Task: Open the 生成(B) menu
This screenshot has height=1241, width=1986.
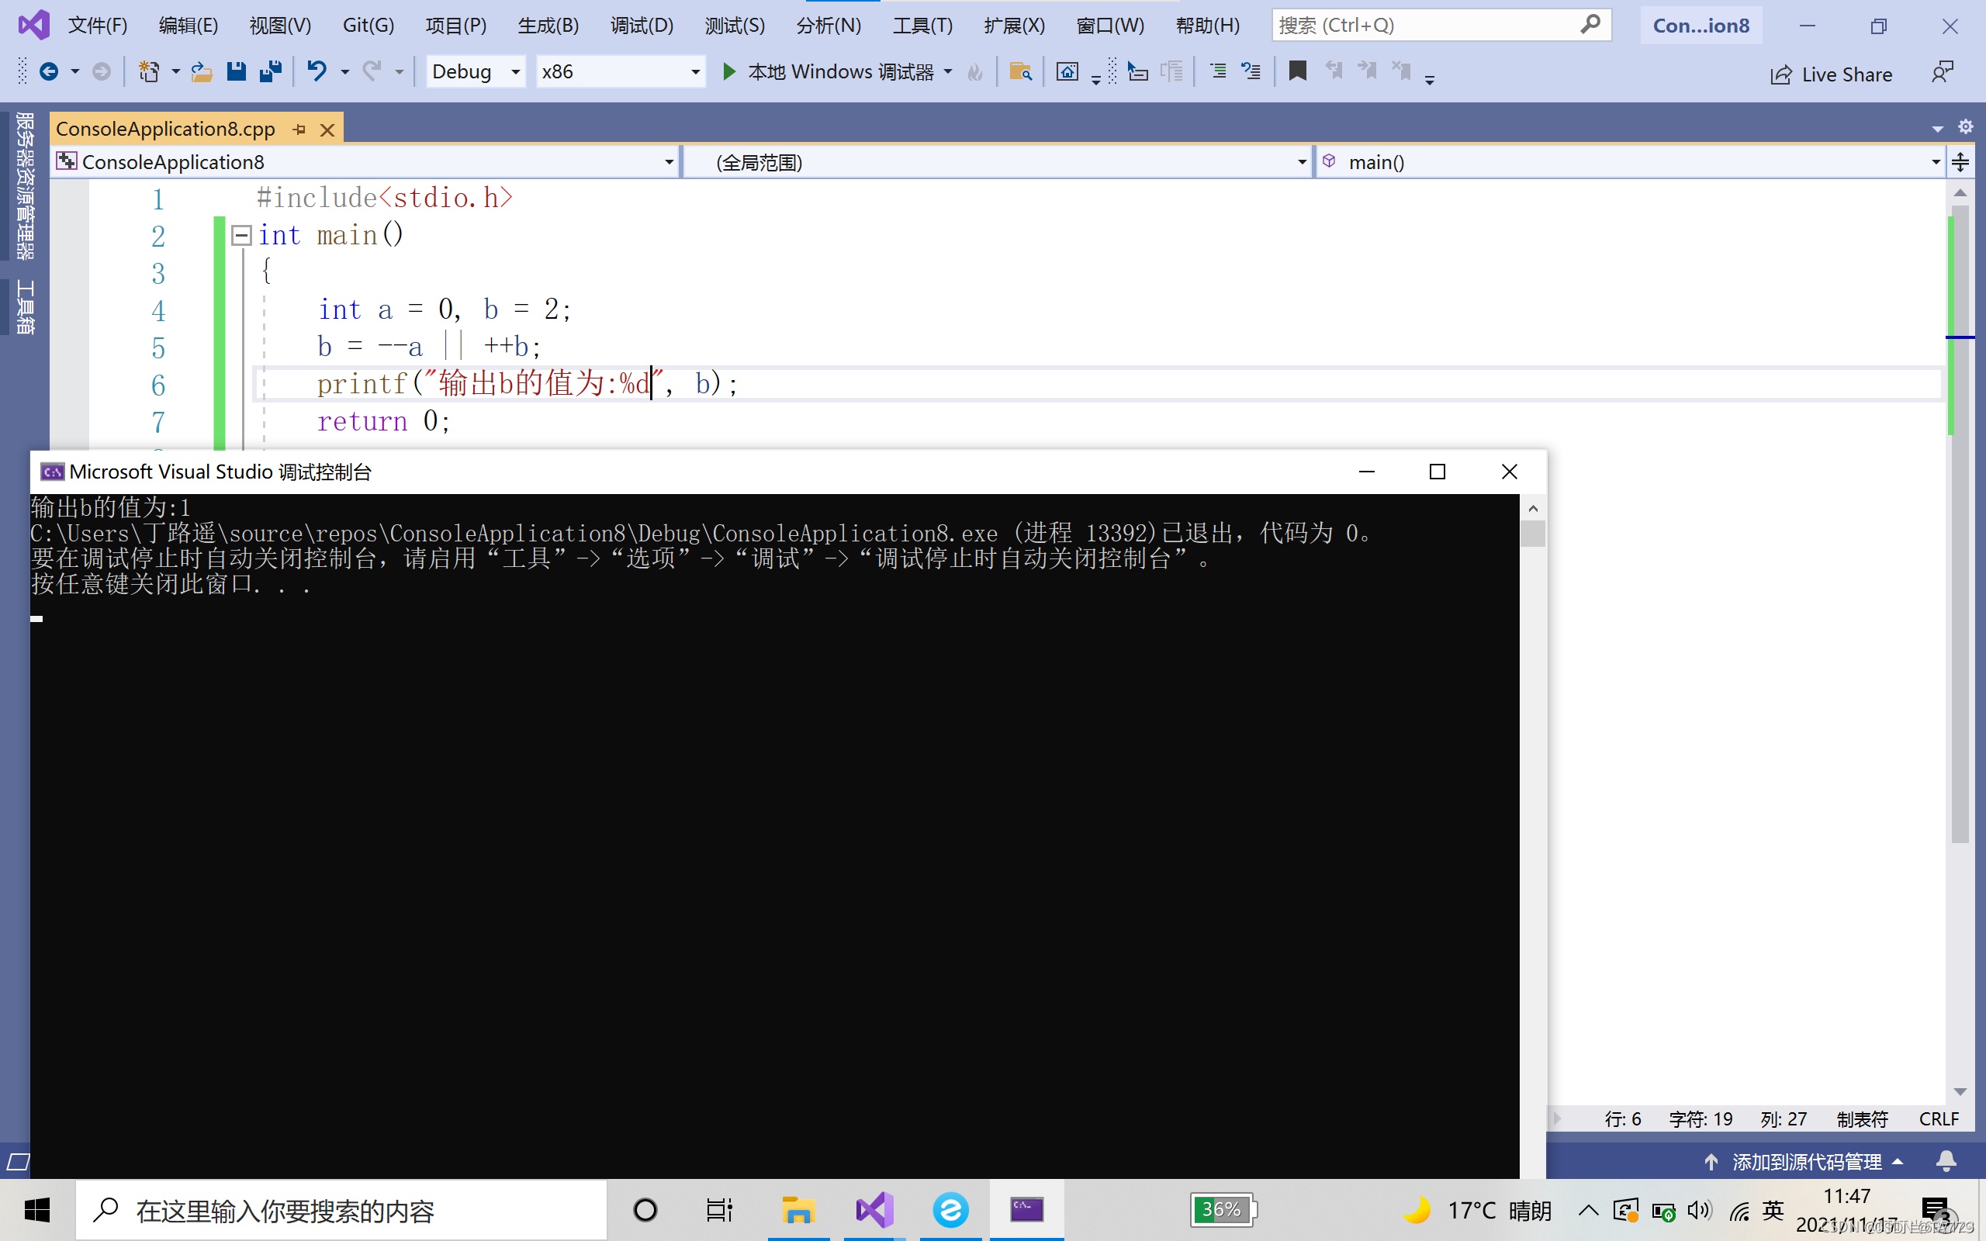Action: (548, 26)
